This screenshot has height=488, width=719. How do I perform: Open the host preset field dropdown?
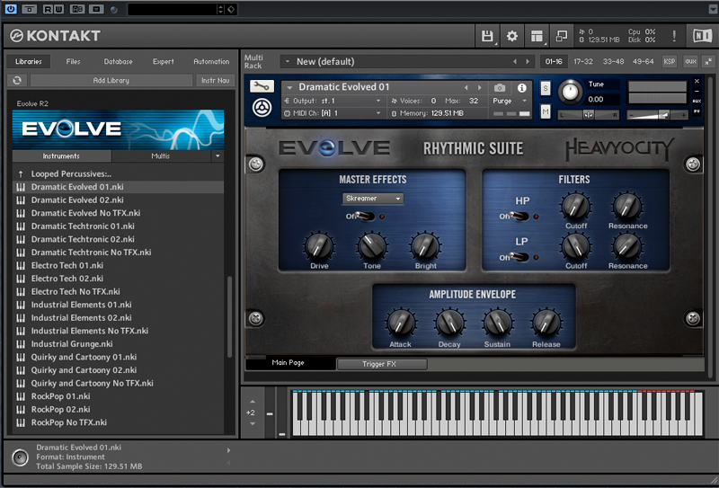[221, 9]
